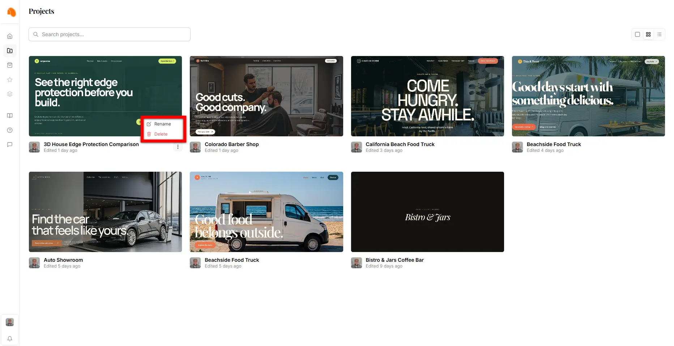Click the 'Projects' page heading
Image resolution: width=674 pixels, height=346 pixels.
click(41, 11)
